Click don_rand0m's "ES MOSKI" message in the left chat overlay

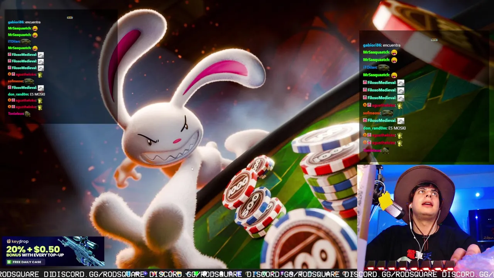click(x=37, y=94)
